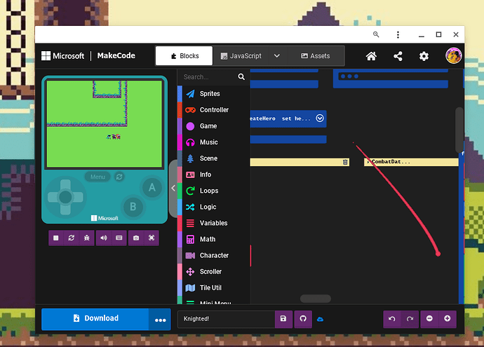Expand the collapsed createHero function block

point(320,118)
